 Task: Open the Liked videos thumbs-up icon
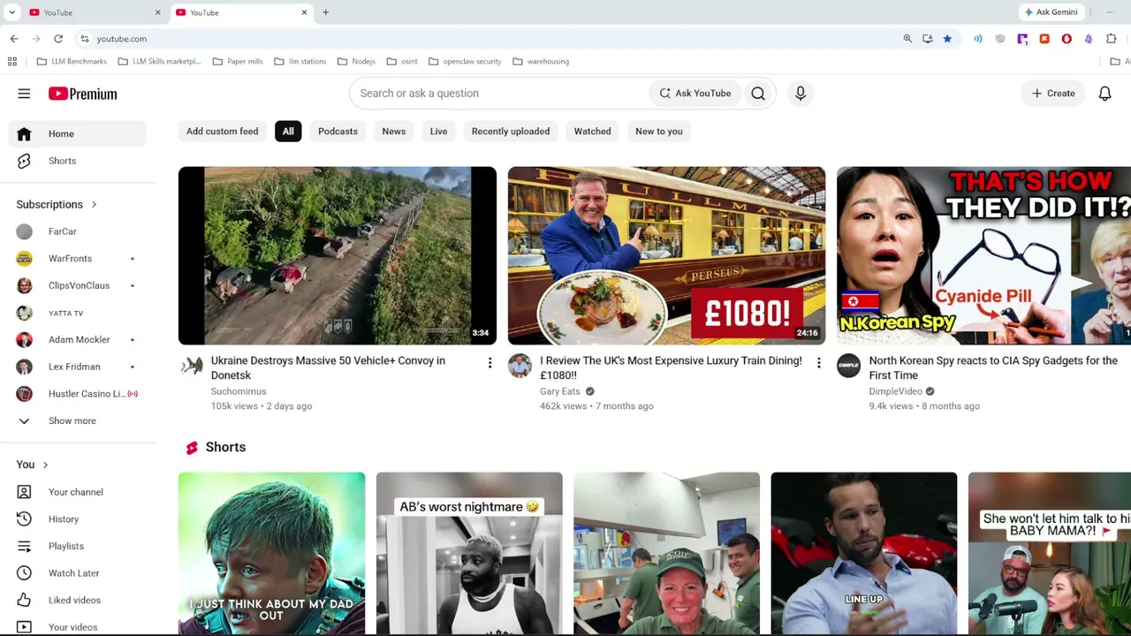click(24, 600)
